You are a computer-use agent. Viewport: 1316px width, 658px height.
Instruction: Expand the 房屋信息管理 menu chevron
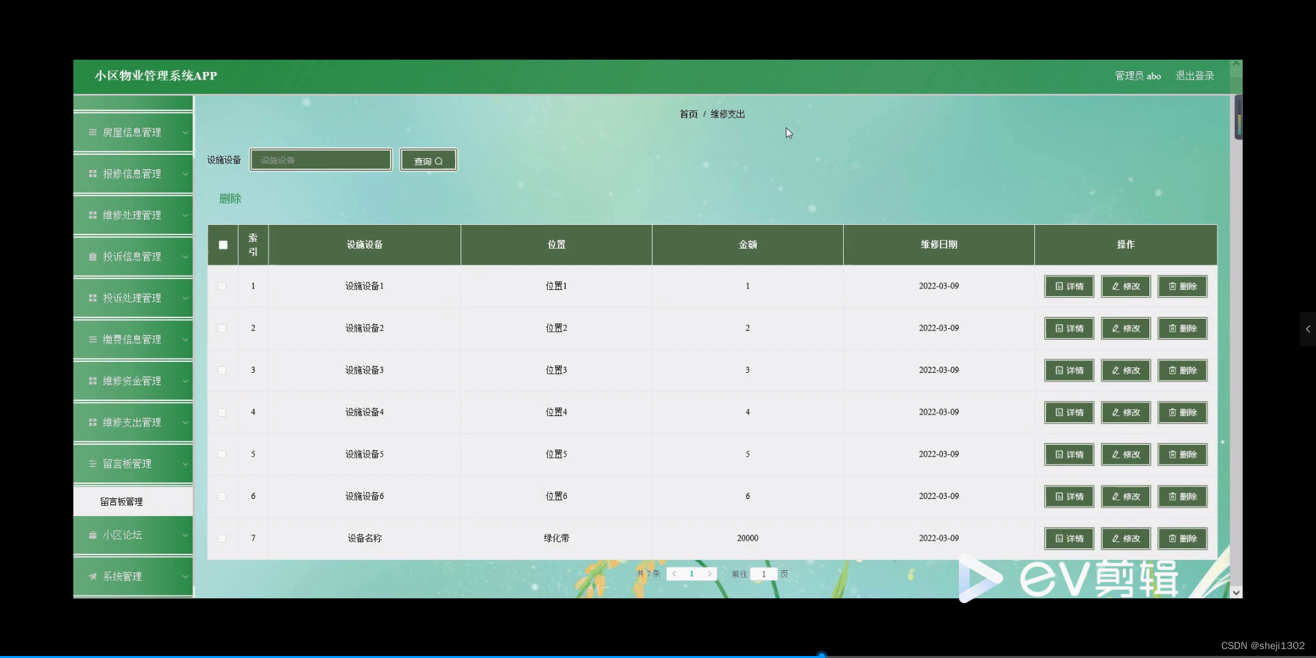coord(184,132)
